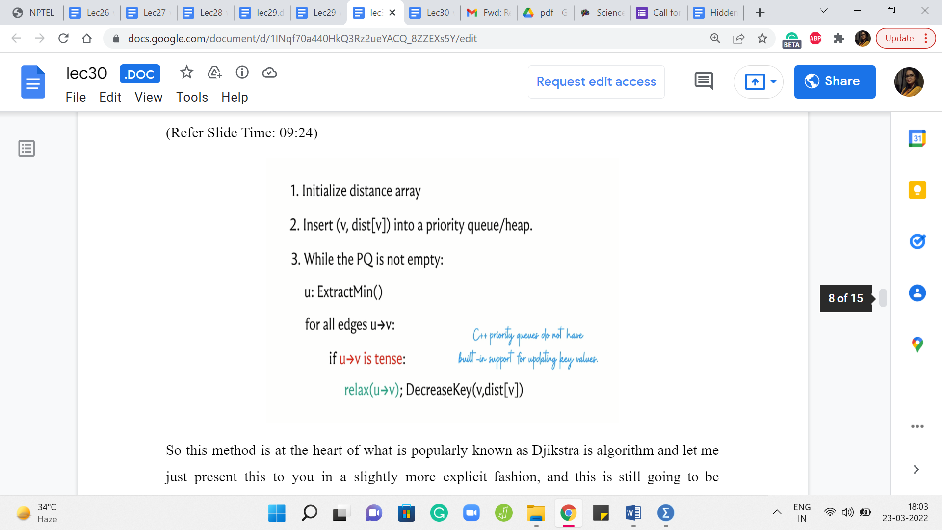Expand the present to meeting dropdown arrow
Viewport: 942px width, 530px height.
(774, 82)
